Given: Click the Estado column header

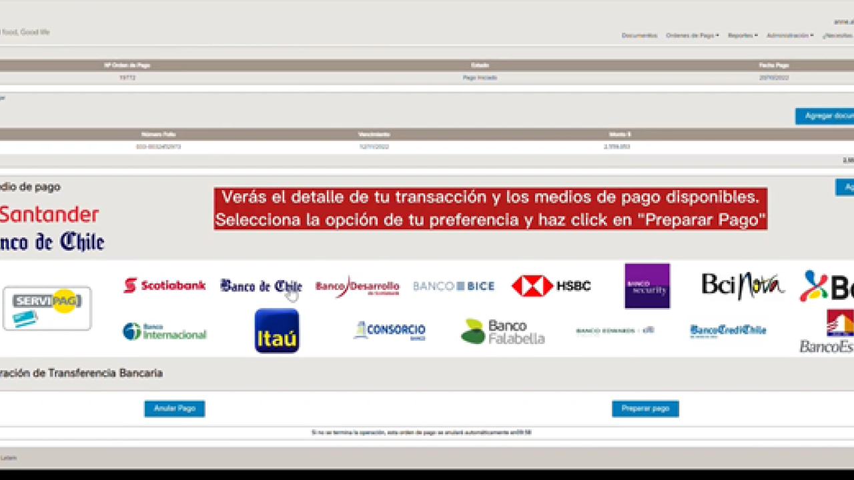Looking at the screenshot, I should point(480,65).
